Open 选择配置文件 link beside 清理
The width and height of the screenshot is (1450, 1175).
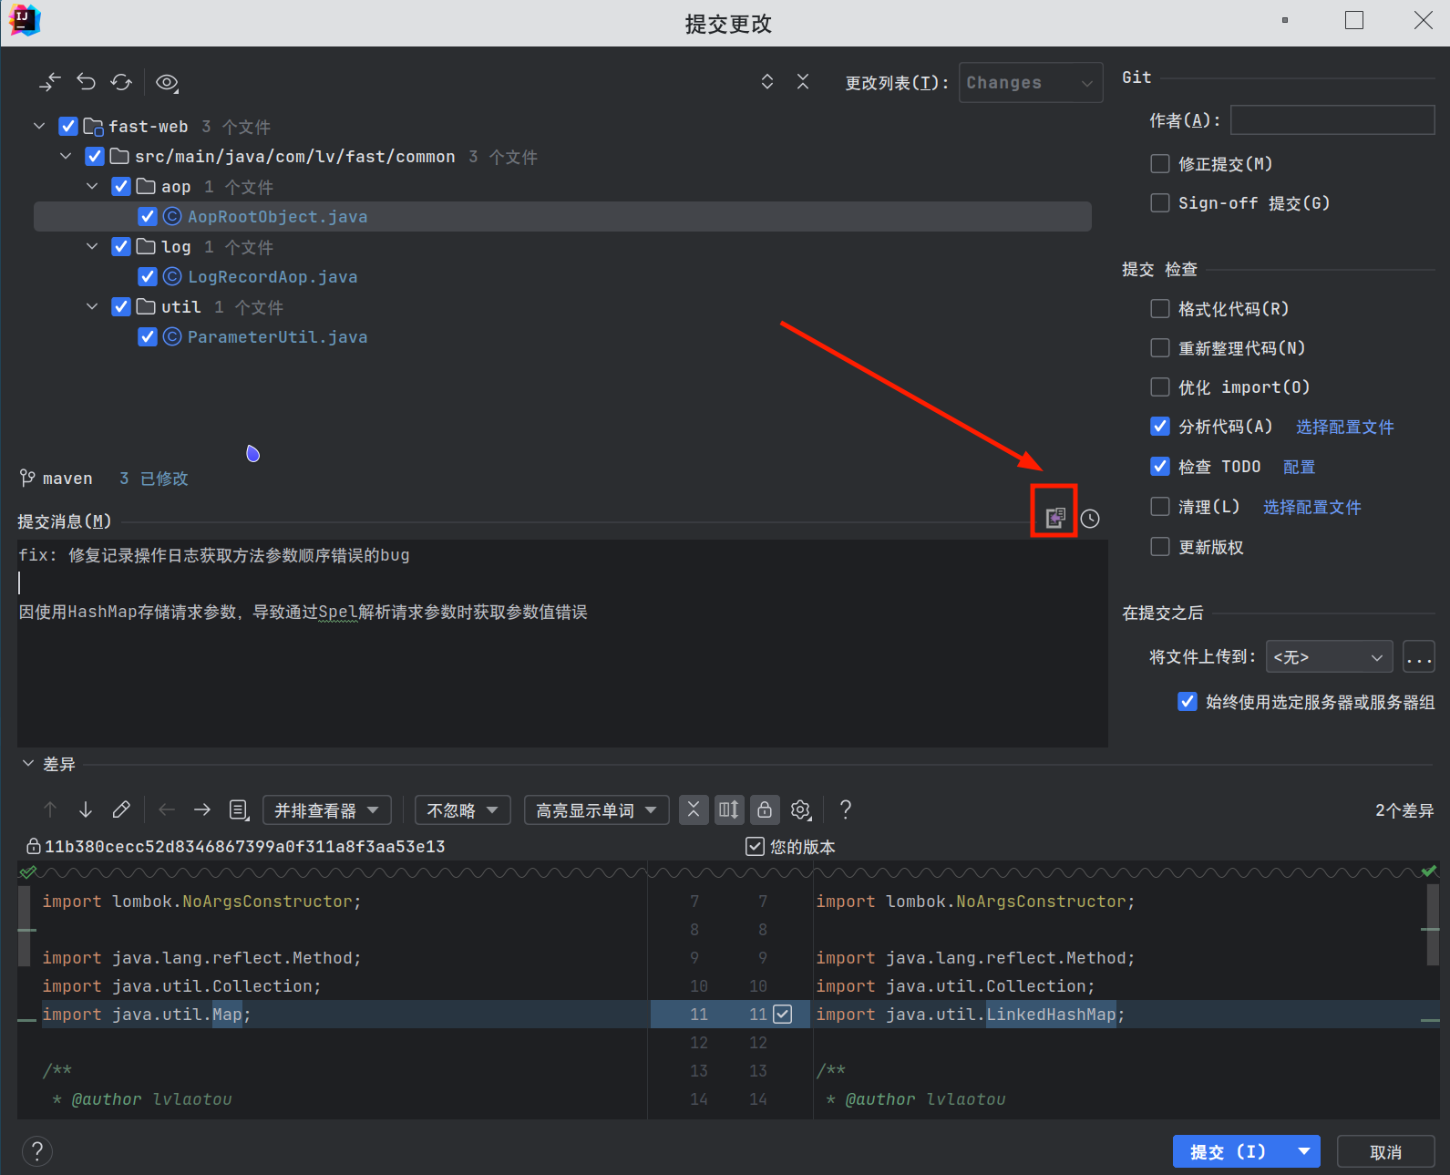1312,508
